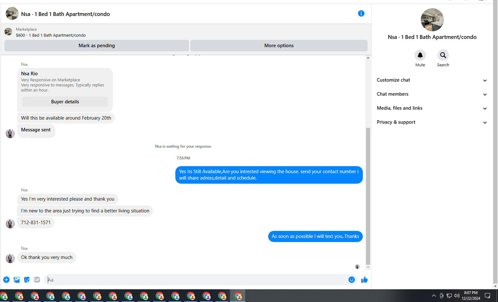Click the large listing photo in the right panel
The width and height of the screenshot is (498, 302).
click(x=432, y=20)
